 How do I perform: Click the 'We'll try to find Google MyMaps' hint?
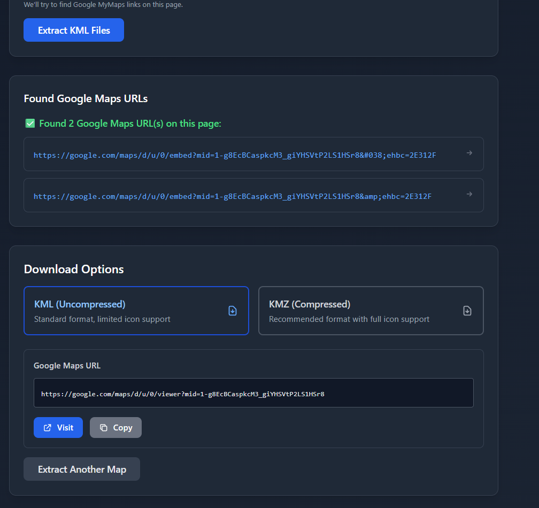pos(103,4)
